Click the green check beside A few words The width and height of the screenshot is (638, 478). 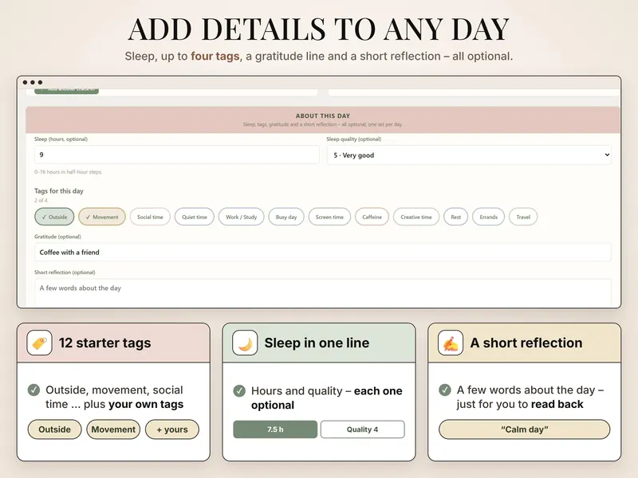pyautogui.click(x=445, y=390)
